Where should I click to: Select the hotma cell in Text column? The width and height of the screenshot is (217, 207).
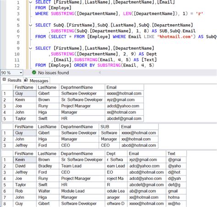pyautogui.click(x=176, y=197)
